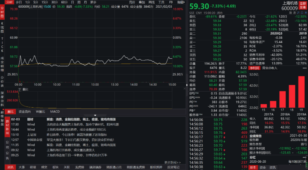Collapse news panel using the down triangle handle

point(95,115)
